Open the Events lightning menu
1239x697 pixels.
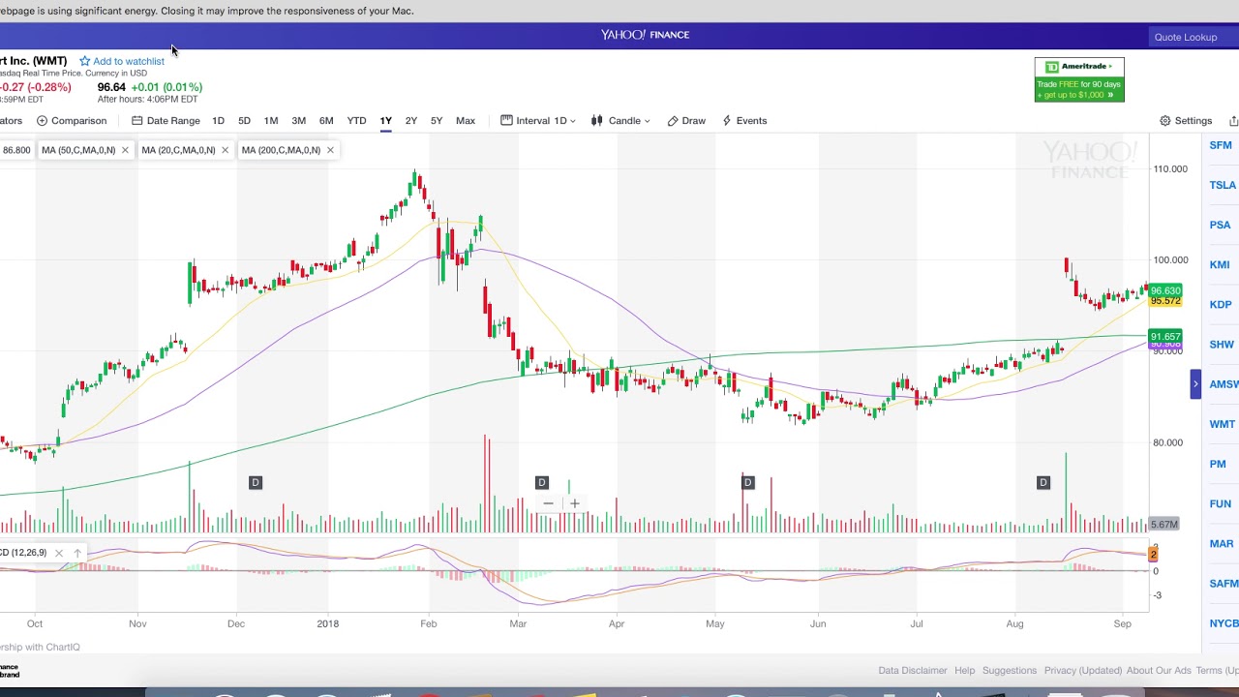tap(744, 121)
